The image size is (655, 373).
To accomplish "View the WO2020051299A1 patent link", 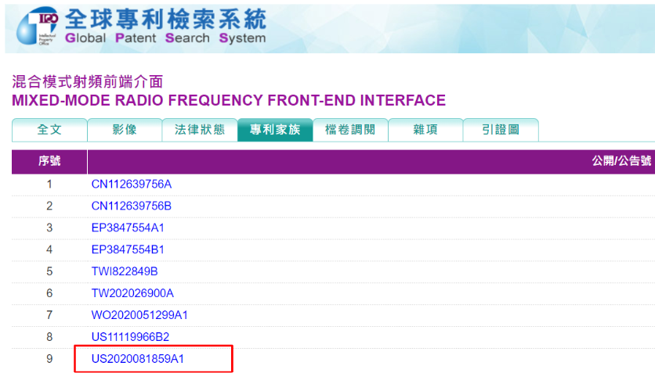I will click(139, 315).
